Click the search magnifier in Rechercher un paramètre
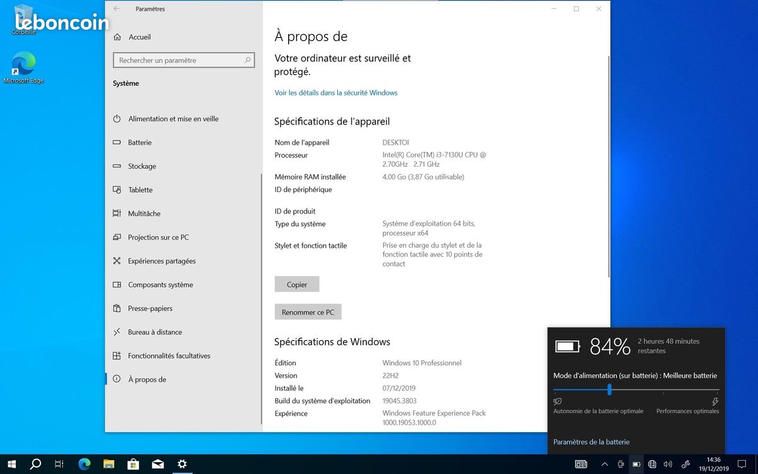The height and width of the screenshot is (474, 758). (x=248, y=61)
